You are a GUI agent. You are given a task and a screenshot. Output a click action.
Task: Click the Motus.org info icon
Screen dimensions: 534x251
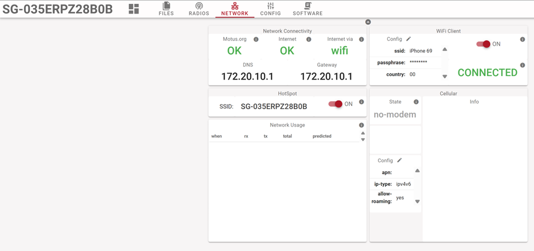tap(256, 39)
